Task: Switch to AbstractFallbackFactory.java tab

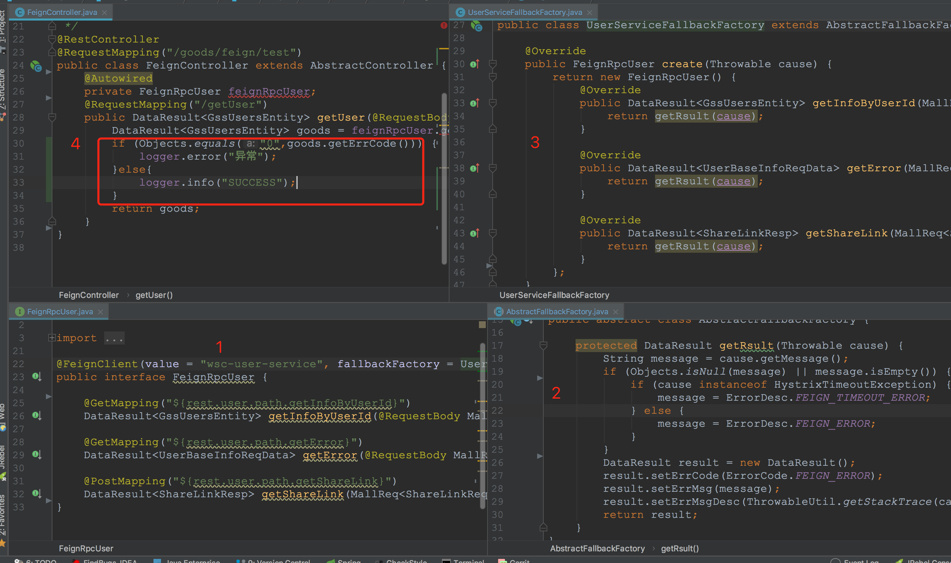Action: click(556, 312)
